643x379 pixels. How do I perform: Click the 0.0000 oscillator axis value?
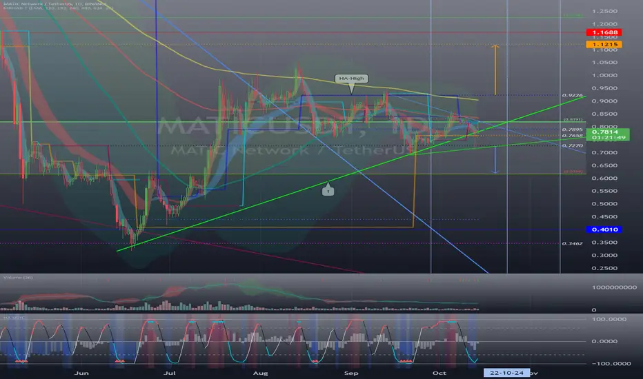(x=604, y=341)
